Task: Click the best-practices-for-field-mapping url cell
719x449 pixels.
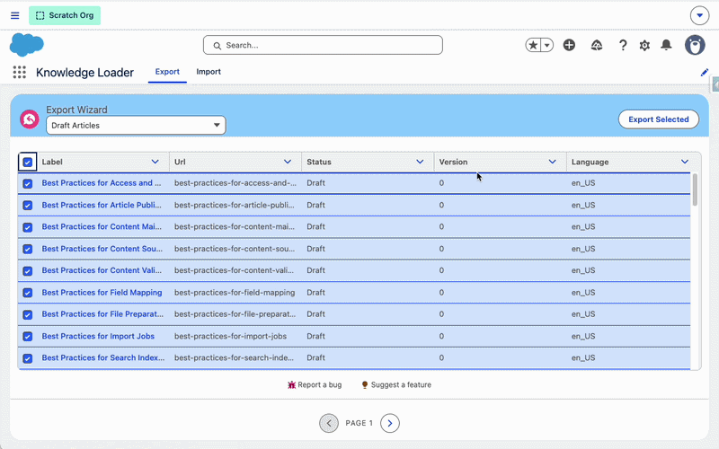Action: [235, 293]
